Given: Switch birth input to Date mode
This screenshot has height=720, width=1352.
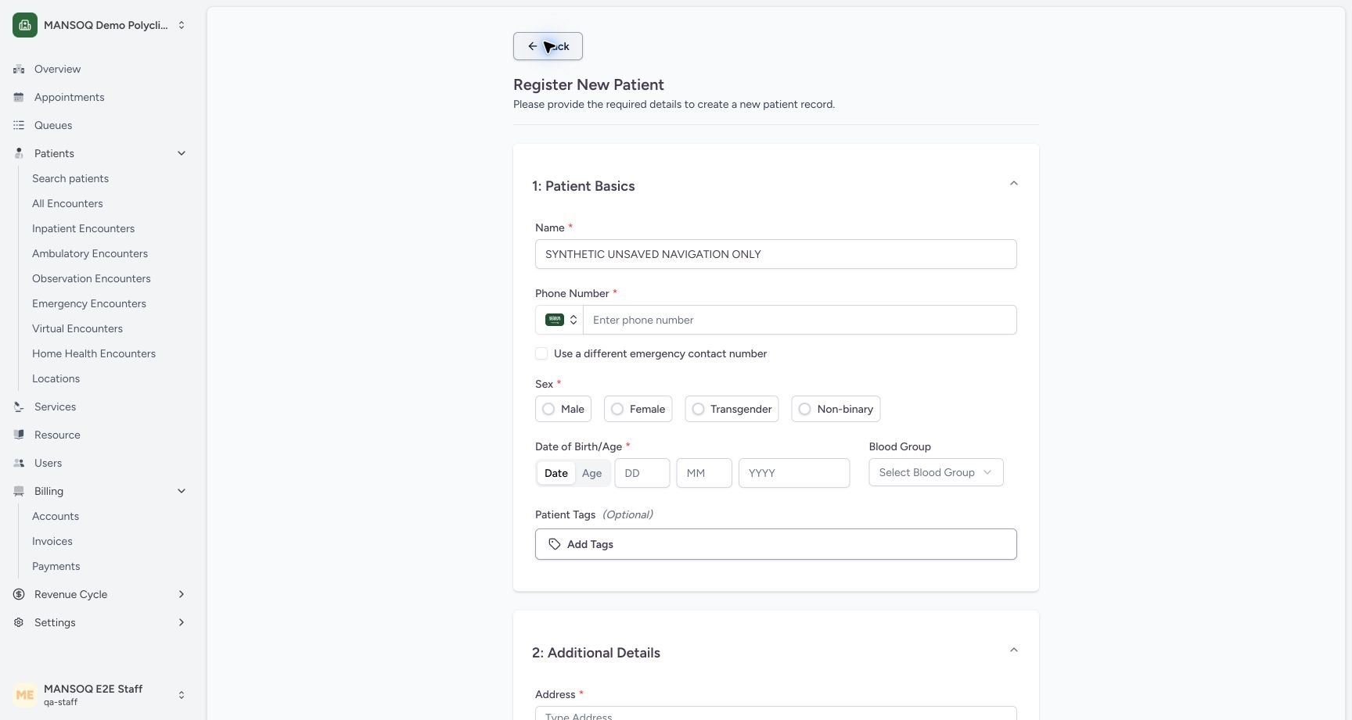Looking at the screenshot, I should [x=556, y=473].
